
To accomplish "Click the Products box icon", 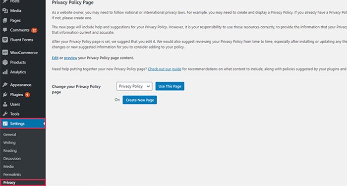I will pos(5,62).
